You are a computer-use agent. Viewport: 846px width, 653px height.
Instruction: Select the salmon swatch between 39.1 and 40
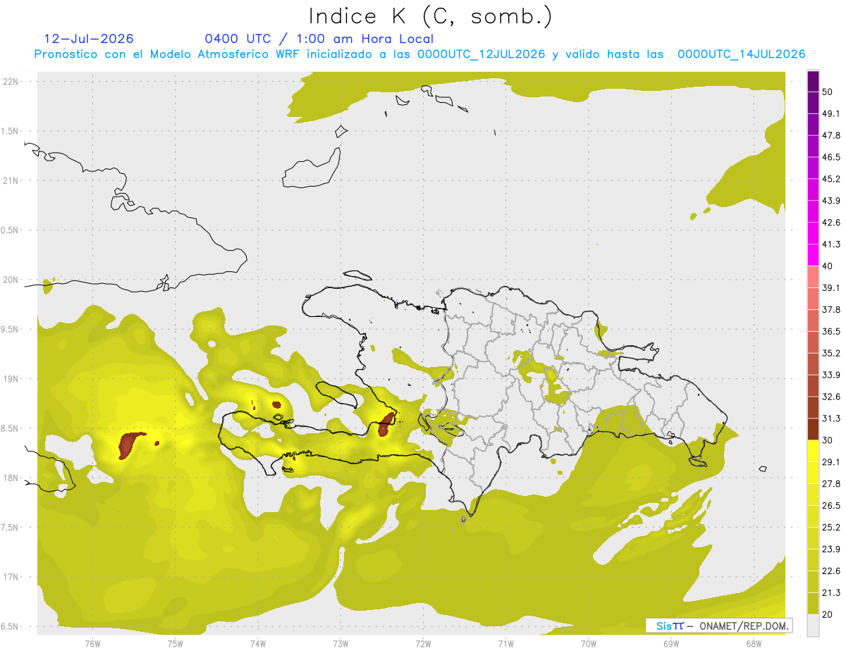click(814, 277)
